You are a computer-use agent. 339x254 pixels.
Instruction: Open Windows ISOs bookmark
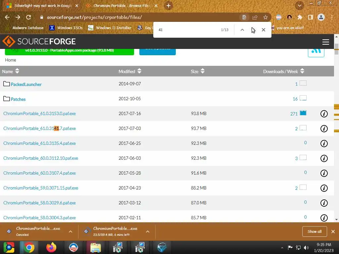(66, 28)
